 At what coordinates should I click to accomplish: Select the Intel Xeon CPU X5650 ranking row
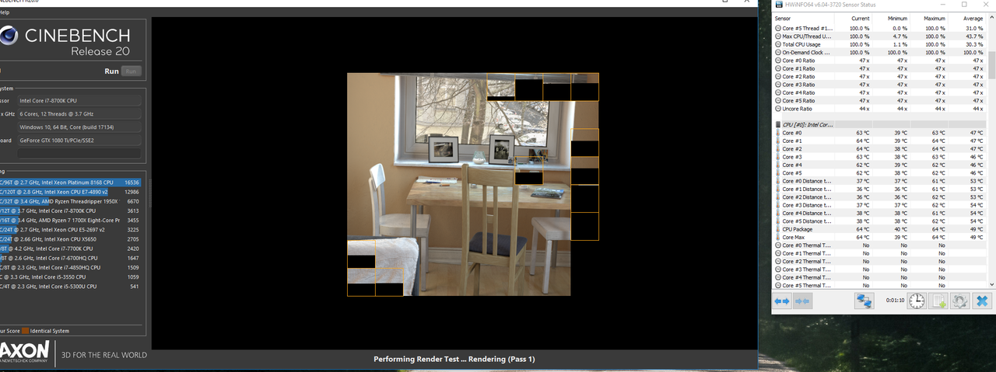point(71,239)
